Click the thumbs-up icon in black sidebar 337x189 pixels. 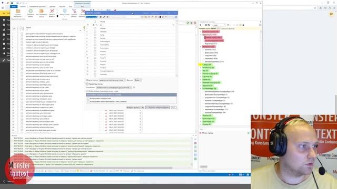[x=4, y=54]
